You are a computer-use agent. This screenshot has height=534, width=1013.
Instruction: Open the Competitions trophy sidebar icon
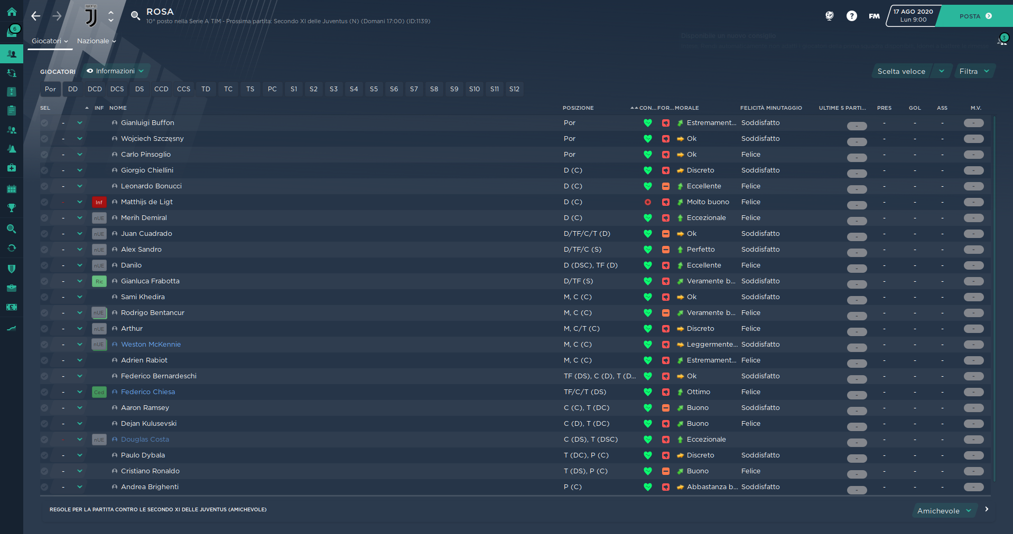click(x=12, y=208)
